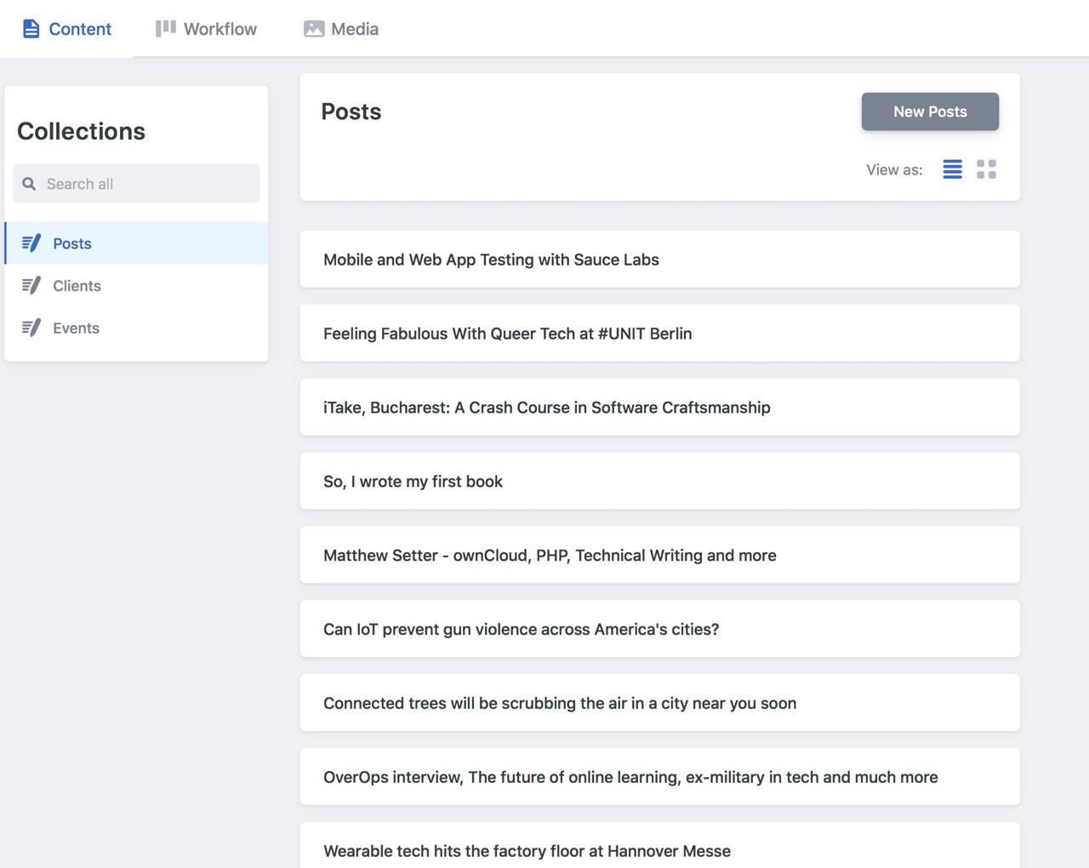Open 'So, I wrote my first book' post
This screenshot has width=1089, height=868.
click(x=413, y=482)
